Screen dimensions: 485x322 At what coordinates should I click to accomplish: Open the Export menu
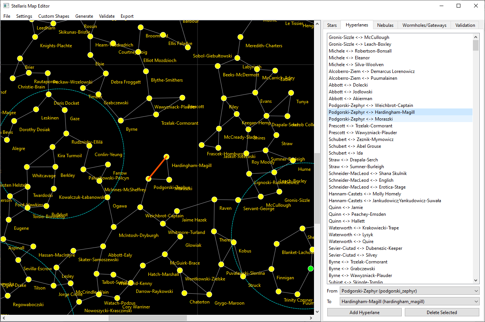coord(127,16)
